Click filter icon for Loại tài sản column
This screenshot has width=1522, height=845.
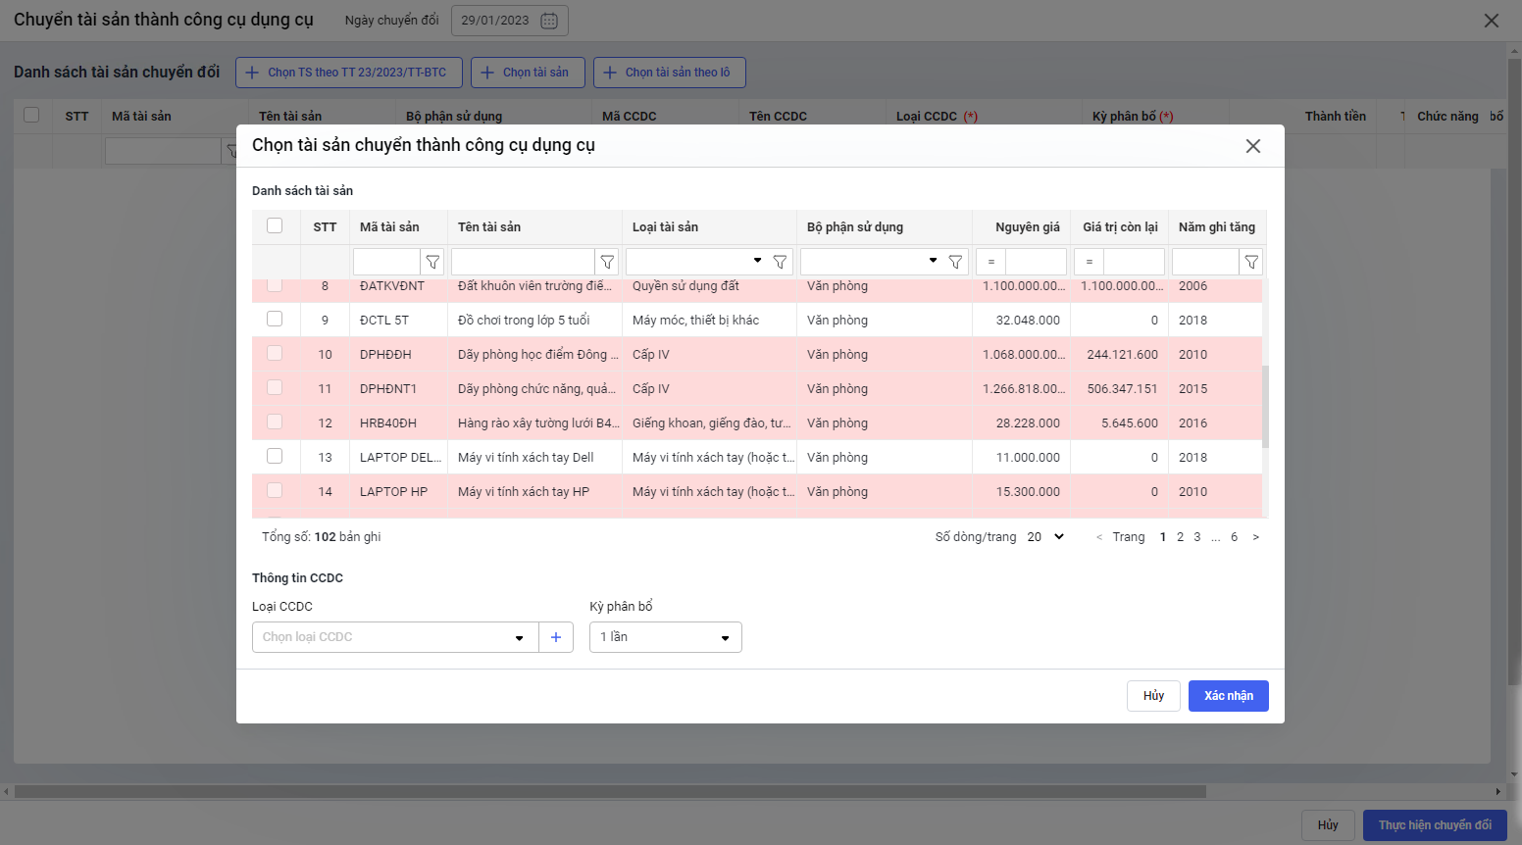pyautogui.click(x=780, y=262)
